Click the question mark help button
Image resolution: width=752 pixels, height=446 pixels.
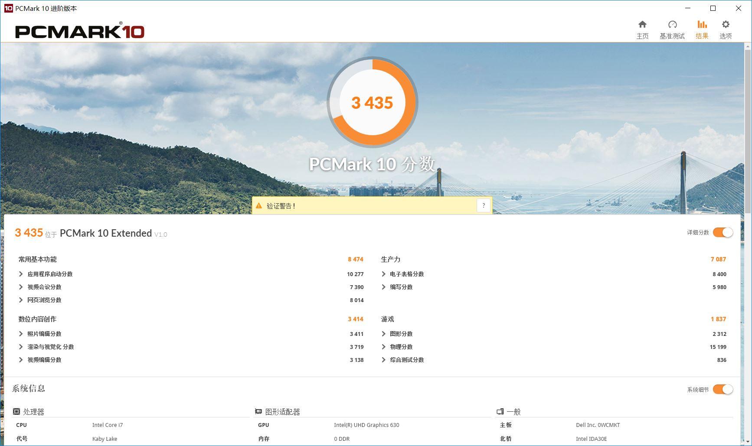(x=484, y=205)
